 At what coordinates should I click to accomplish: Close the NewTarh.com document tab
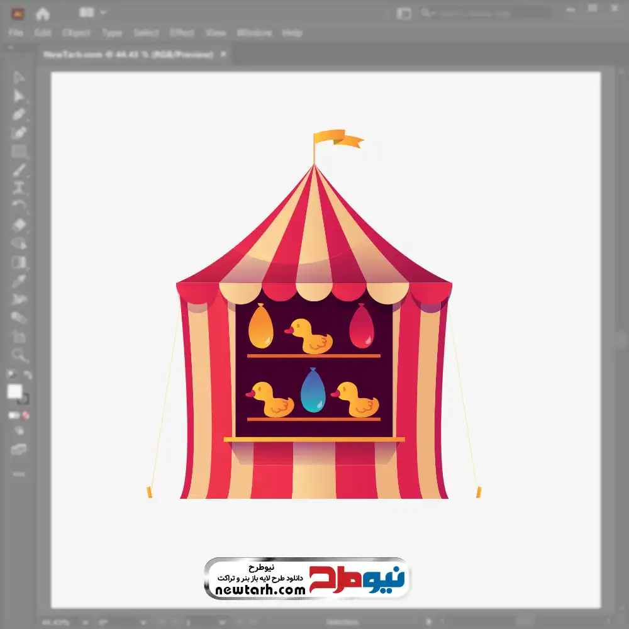point(223,55)
